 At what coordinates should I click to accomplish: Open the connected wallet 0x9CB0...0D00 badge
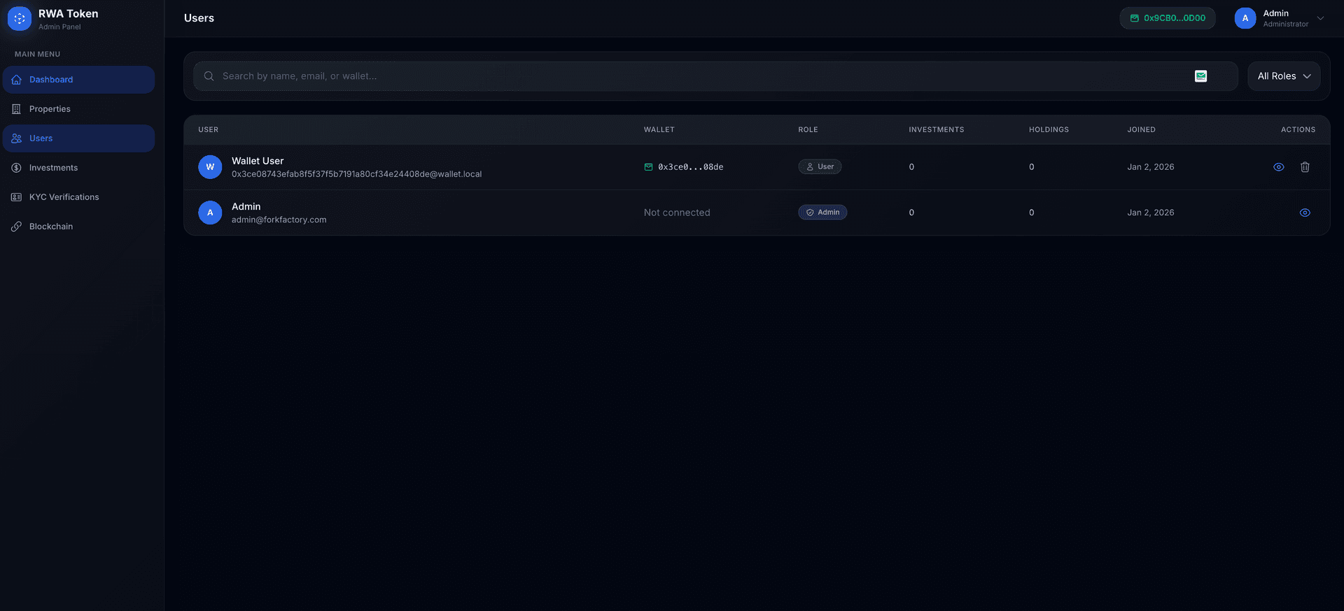[1167, 18]
